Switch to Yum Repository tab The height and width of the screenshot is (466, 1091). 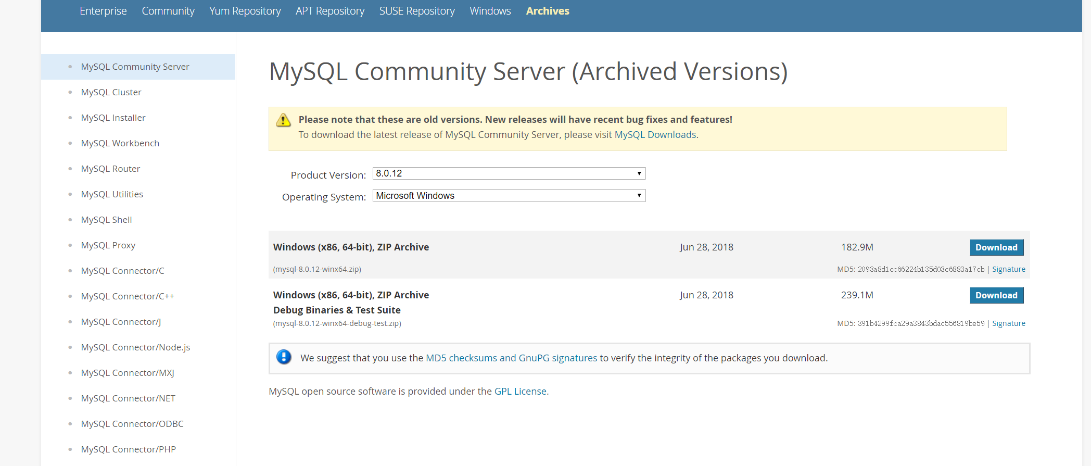tap(245, 11)
